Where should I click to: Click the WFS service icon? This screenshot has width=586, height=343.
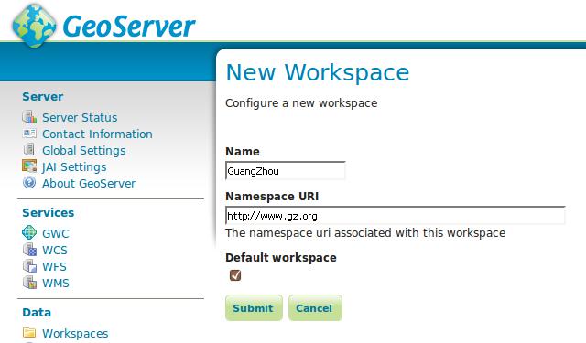tap(29, 266)
